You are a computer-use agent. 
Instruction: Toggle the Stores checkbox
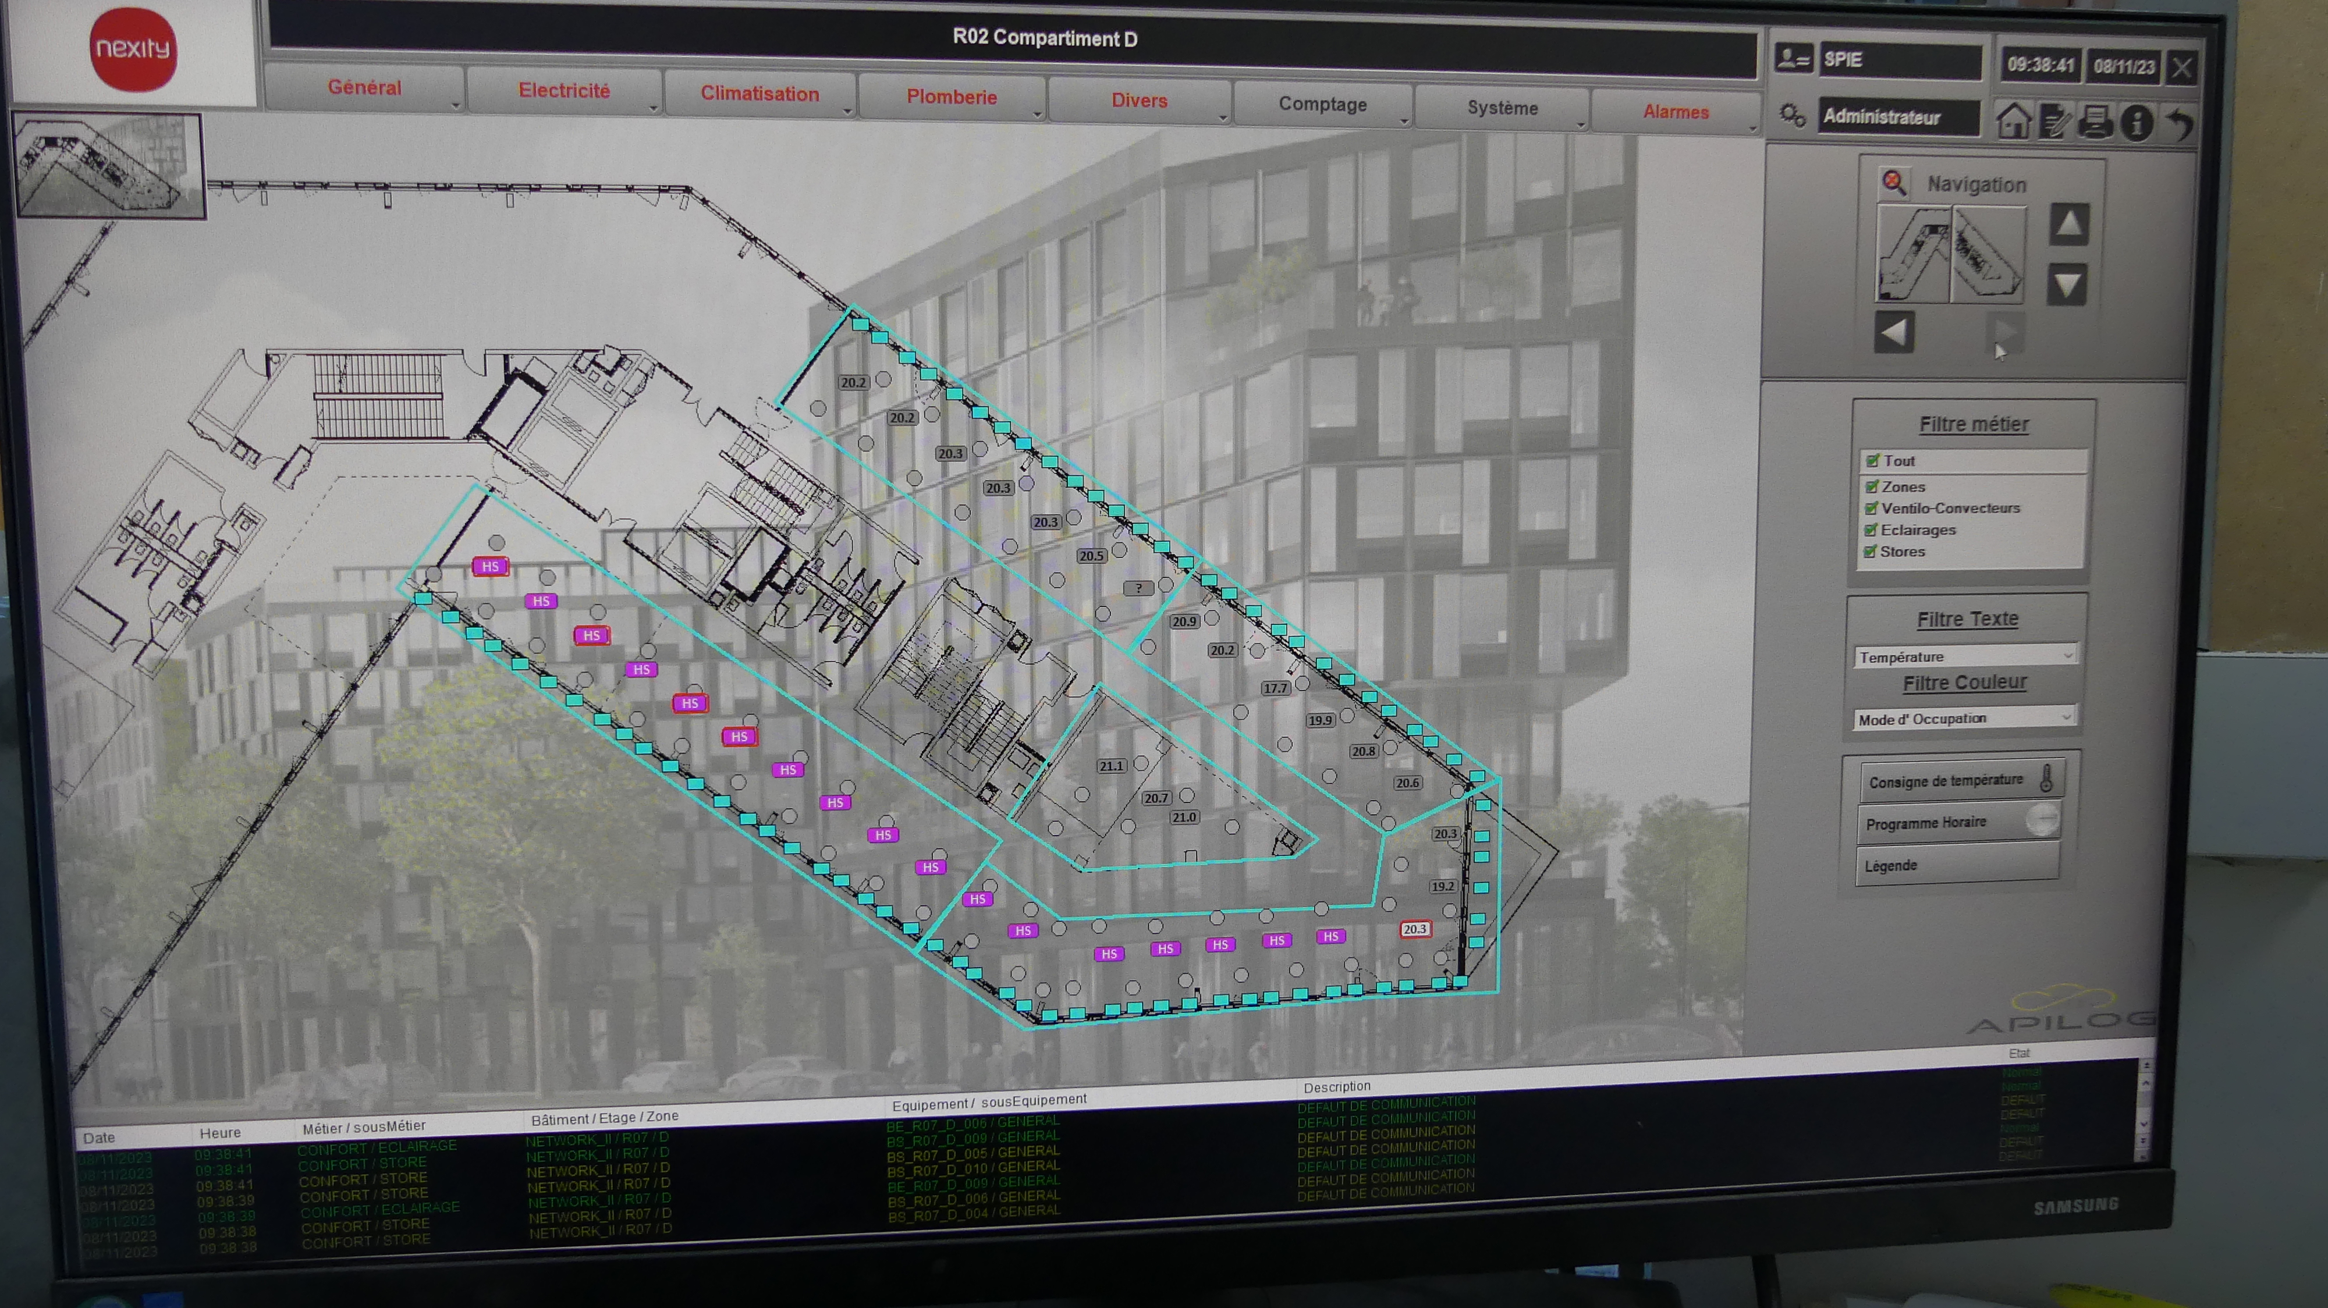point(1871,551)
